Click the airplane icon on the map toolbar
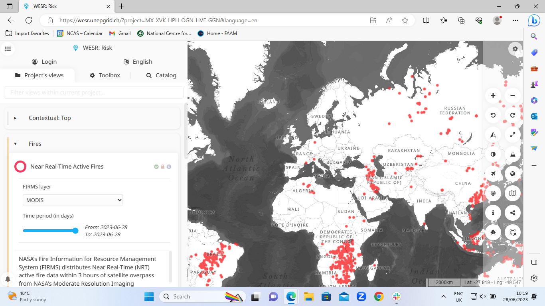 (x=493, y=174)
